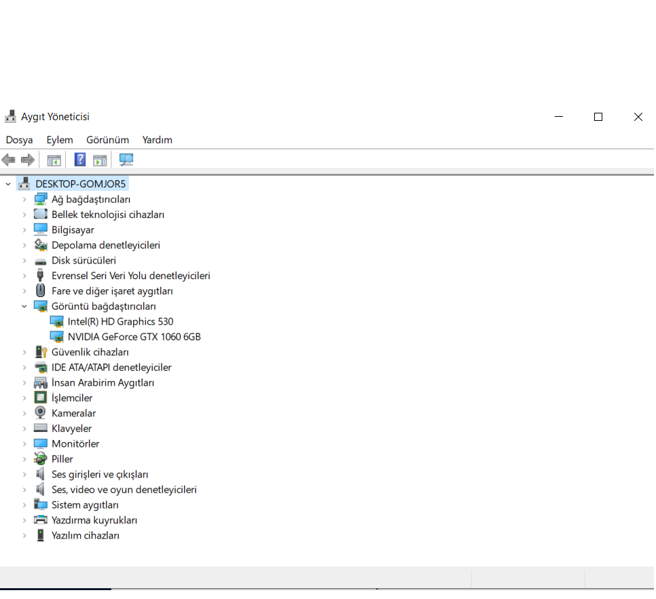Select the Sistem aygıtları label
This screenshot has height=599, width=656.
85,505
